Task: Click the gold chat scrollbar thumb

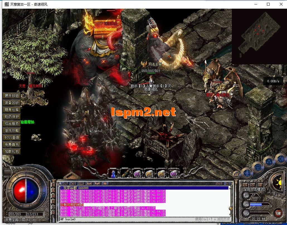Action: 231,208
